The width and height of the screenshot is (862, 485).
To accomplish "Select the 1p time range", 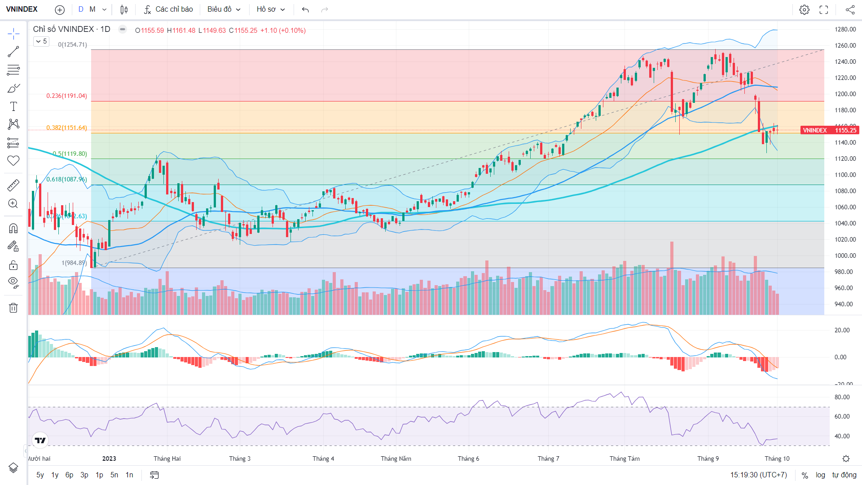I will (x=99, y=475).
